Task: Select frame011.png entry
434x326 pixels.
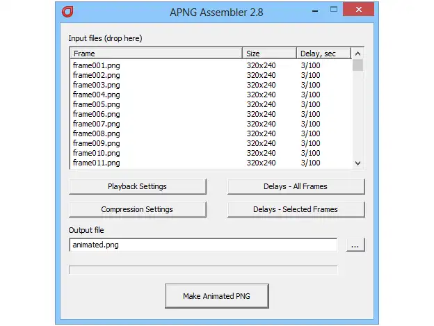Action: click(x=96, y=163)
